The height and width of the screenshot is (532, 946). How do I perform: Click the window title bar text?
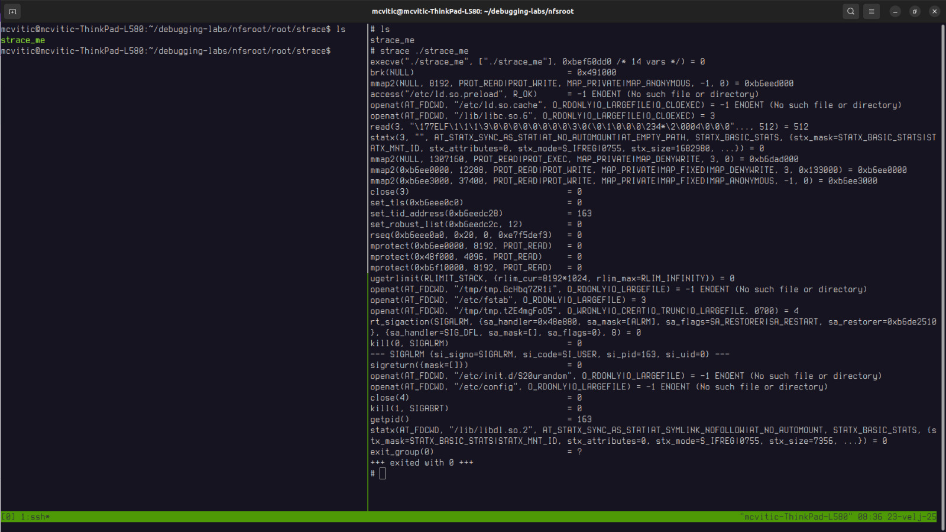472,11
